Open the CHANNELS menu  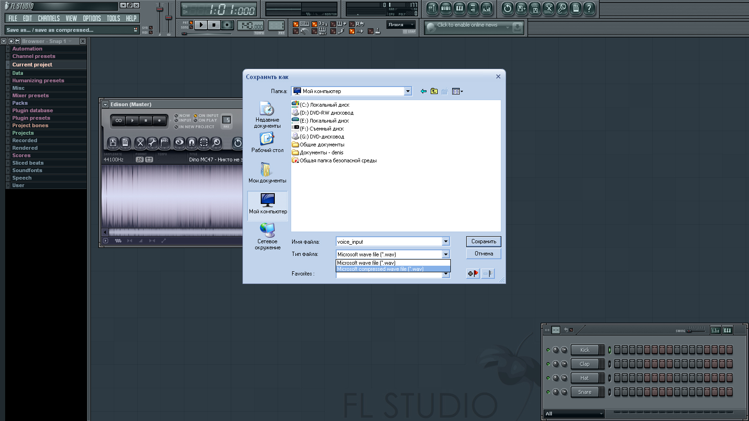[x=49, y=18]
